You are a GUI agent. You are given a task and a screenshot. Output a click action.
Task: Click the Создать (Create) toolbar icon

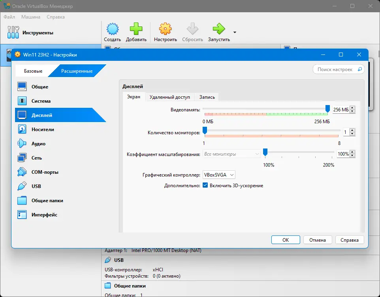point(113,29)
